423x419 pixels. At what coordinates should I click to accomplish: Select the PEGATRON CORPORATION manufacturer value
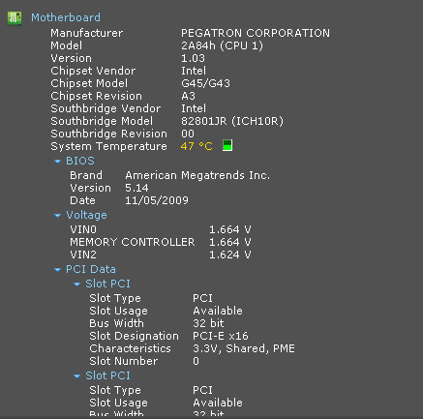(x=256, y=33)
